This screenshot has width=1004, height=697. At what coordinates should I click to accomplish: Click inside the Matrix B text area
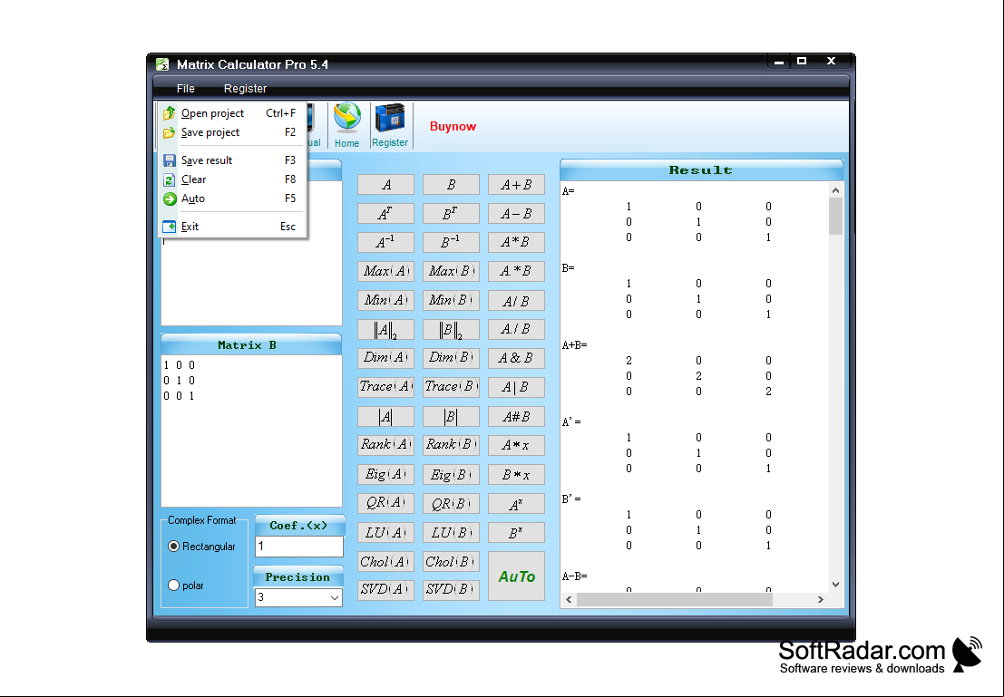(x=251, y=431)
